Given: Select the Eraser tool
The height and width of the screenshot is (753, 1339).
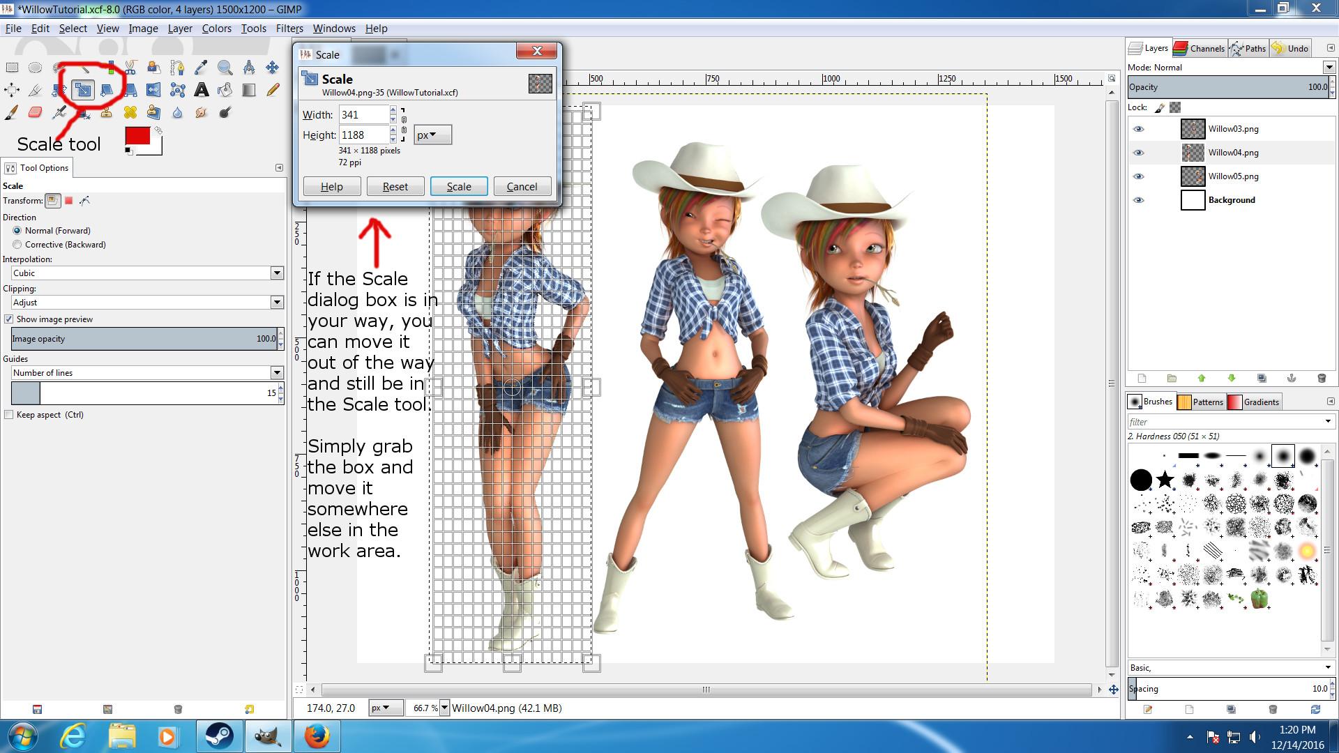Looking at the screenshot, I should click(x=36, y=112).
